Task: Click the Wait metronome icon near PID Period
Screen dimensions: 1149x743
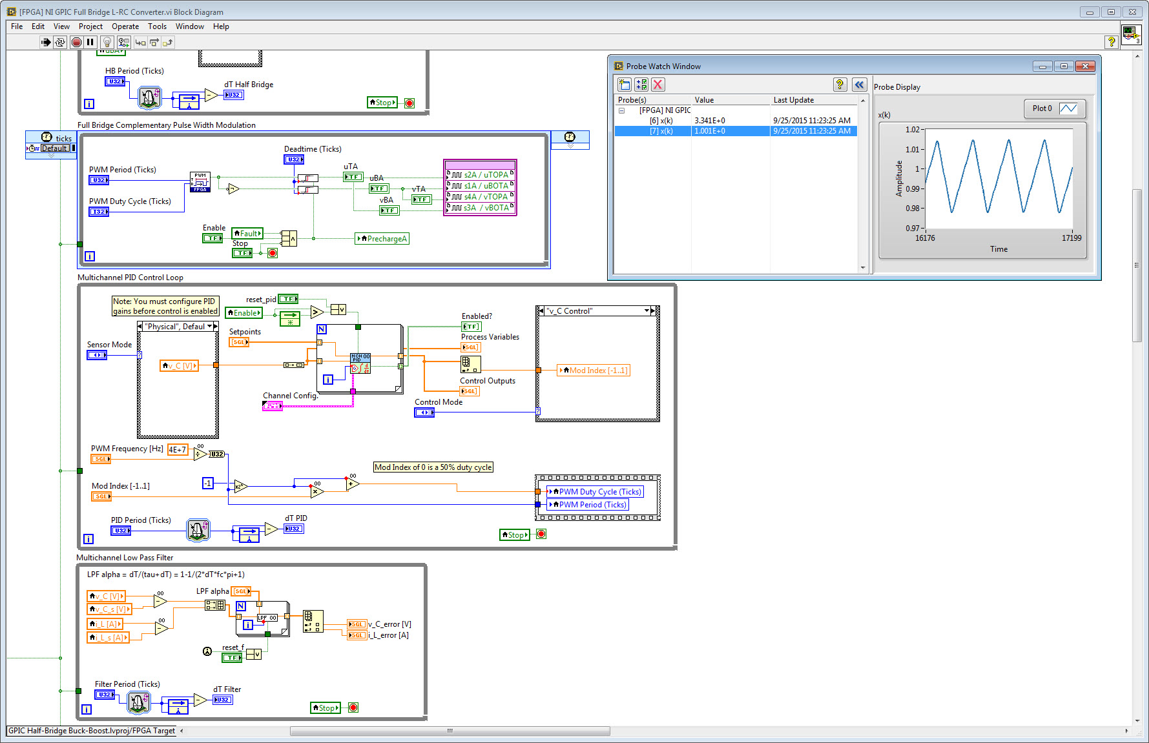Action: point(198,530)
